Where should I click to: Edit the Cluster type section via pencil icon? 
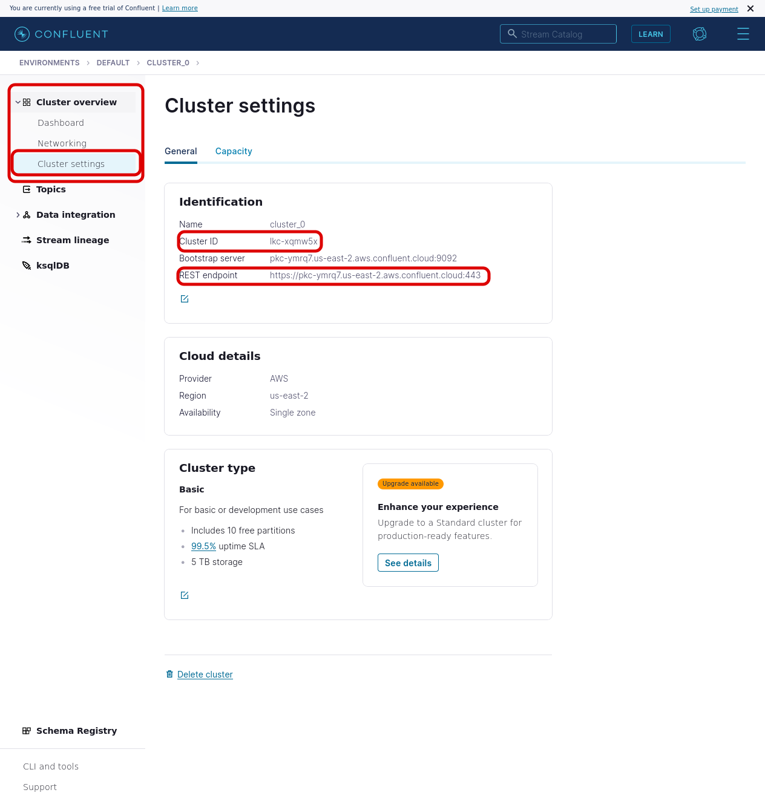click(185, 595)
